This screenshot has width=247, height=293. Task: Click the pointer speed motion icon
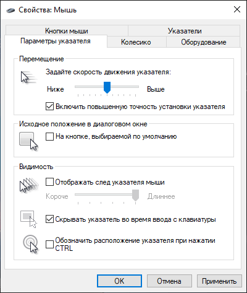tap(29, 77)
